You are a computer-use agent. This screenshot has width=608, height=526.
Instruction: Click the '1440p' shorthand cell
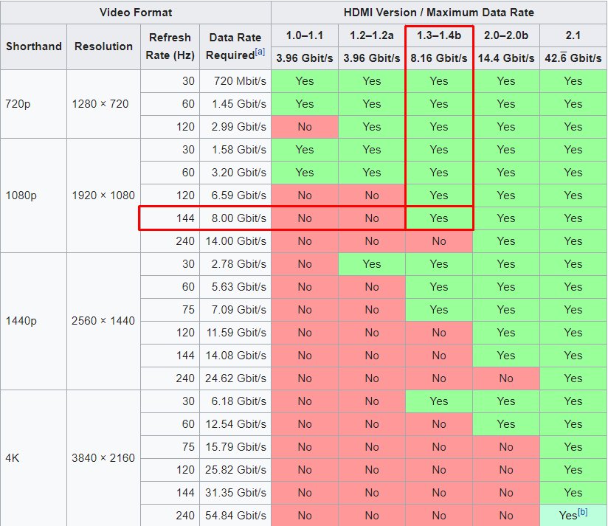(x=34, y=321)
